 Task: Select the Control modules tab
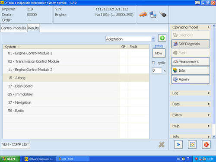point(14,28)
